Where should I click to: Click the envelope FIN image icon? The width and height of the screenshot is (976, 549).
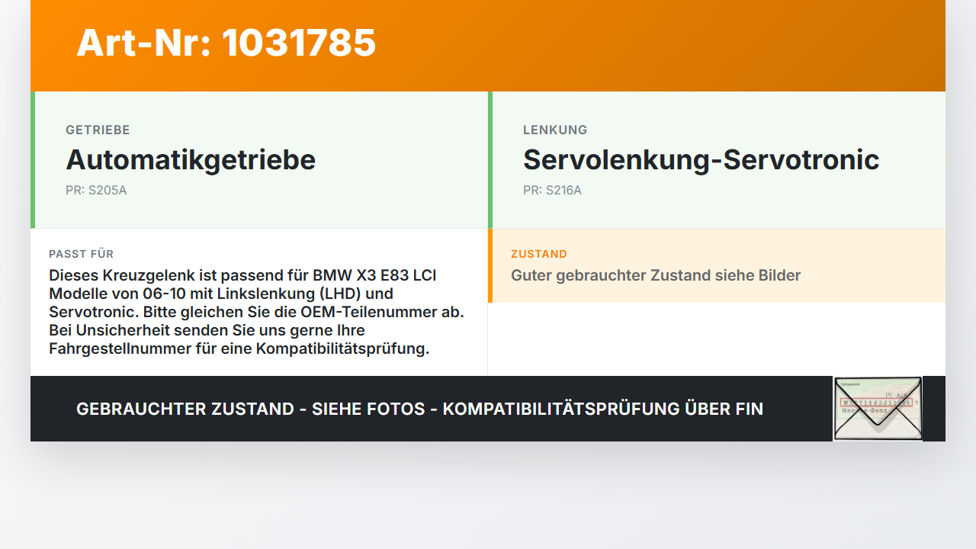point(878,409)
